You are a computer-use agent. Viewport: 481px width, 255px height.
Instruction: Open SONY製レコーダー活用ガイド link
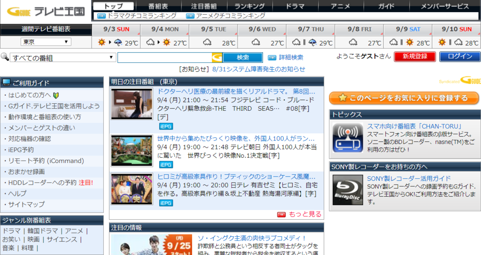tap(409, 178)
